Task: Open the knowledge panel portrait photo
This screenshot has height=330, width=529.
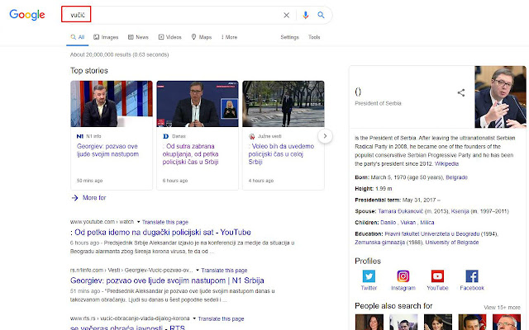Action: coord(500,97)
